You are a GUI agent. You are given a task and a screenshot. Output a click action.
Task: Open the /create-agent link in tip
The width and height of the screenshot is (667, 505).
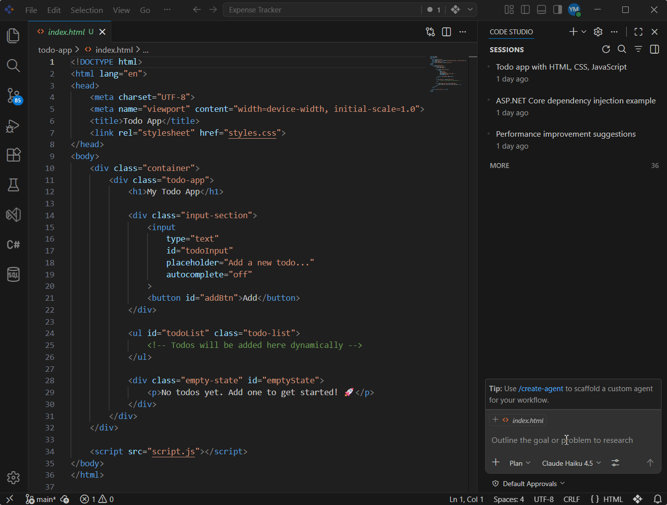tap(541, 389)
